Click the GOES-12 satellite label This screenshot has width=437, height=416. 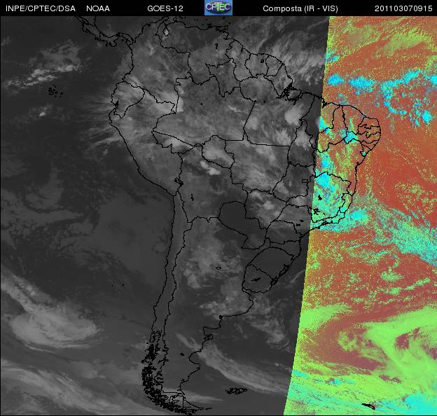165,8
